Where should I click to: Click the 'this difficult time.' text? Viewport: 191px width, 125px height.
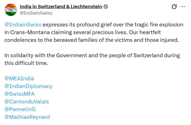[26, 63]
